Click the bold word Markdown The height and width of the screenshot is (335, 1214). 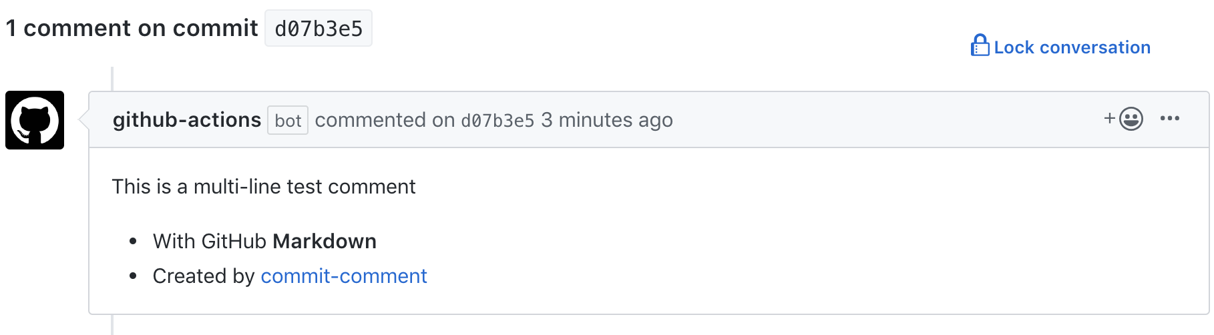tap(325, 241)
